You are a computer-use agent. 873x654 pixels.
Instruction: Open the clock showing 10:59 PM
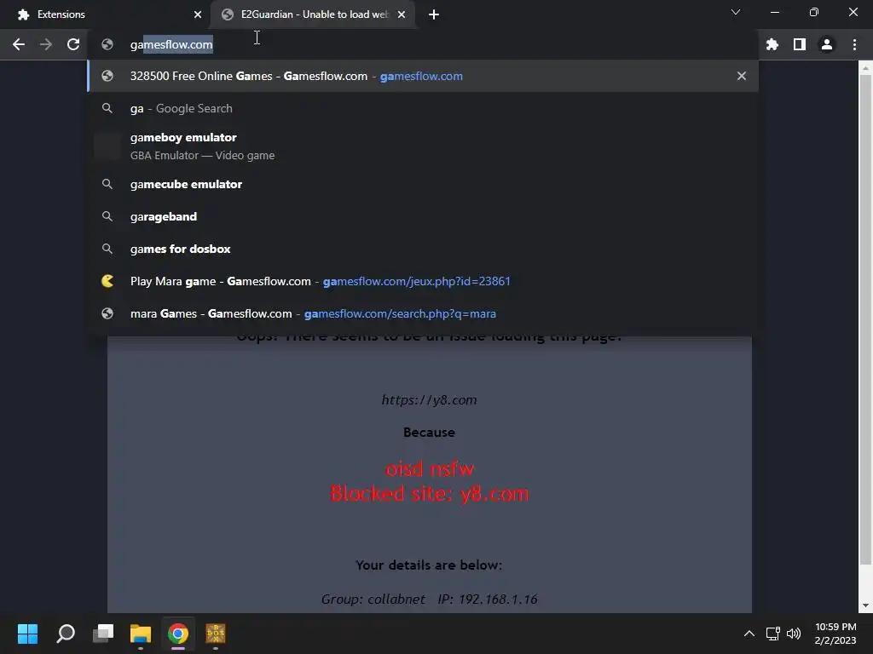click(x=835, y=634)
